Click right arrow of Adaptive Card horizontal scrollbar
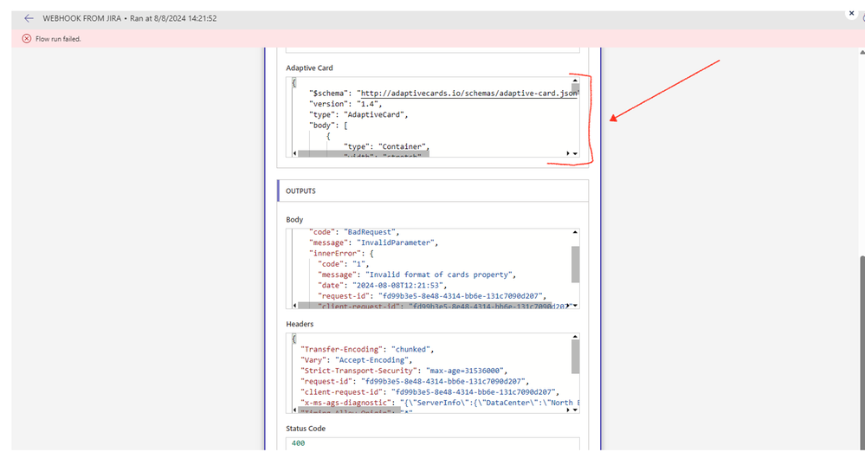The width and height of the screenshot is (865, 465). click(x=568, y=153)
